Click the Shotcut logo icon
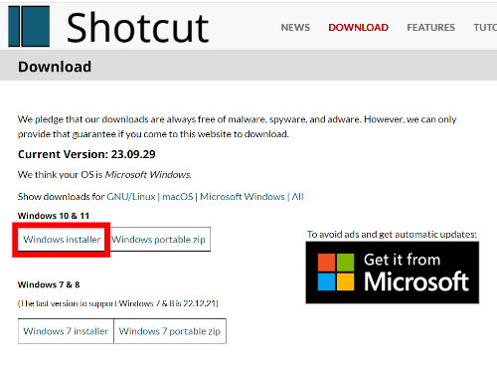This screenshot has width=497, height=365. pos(29,26)
